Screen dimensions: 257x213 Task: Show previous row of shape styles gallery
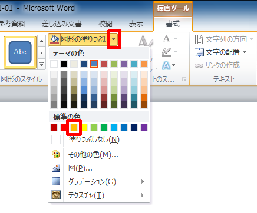tap(41, 41)
